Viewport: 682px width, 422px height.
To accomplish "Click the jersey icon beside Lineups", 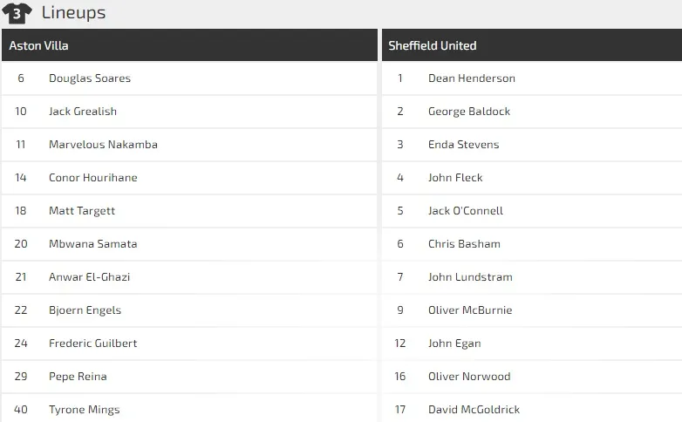I will click(x=17, y=13).
